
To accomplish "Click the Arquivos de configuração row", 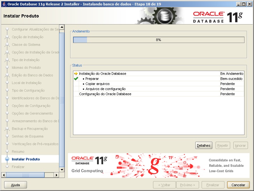I will (158, 89).
